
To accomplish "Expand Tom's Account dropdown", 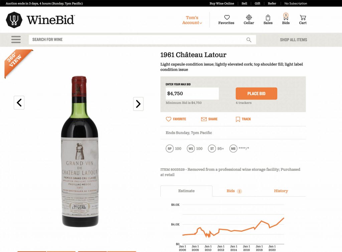I will pos(192,20).
